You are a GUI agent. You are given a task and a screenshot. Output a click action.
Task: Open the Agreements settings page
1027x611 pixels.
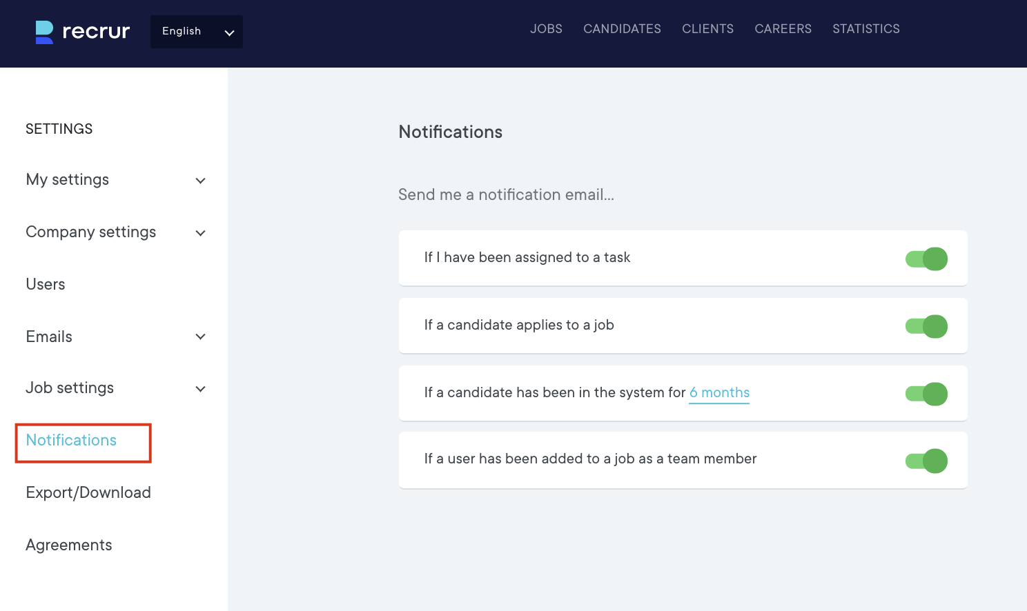[69, 545]
